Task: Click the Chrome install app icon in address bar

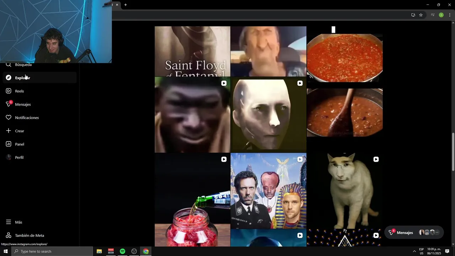Action: pos(413,15)
